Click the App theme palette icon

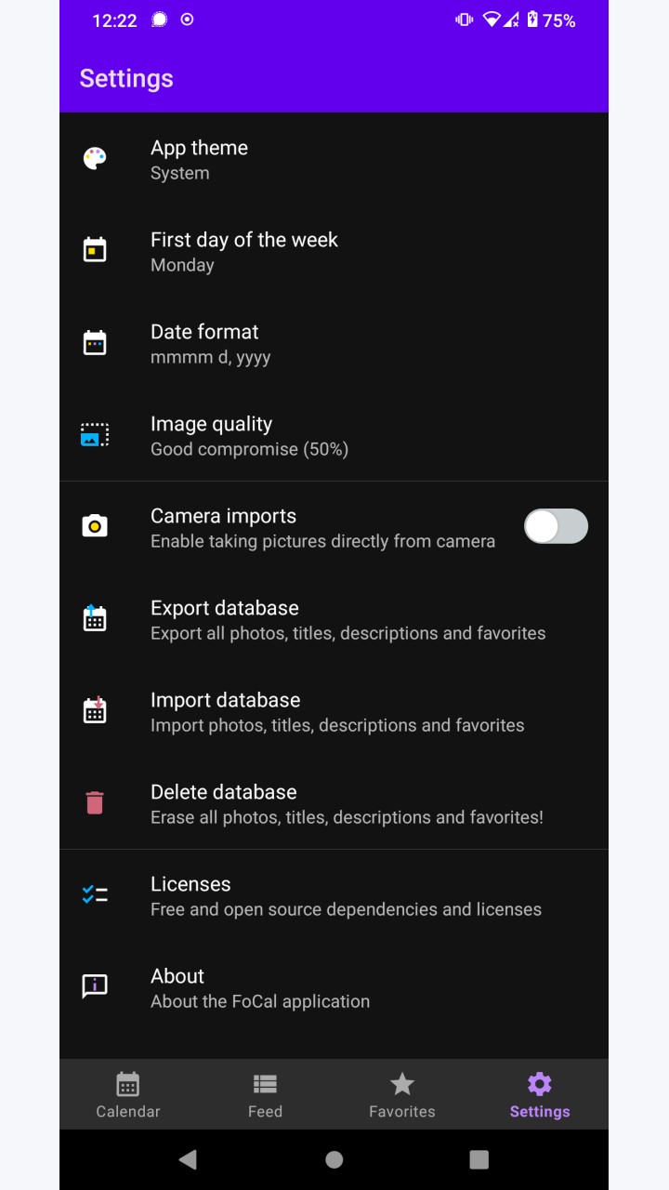pyautogui.click(x=95, y=158)
